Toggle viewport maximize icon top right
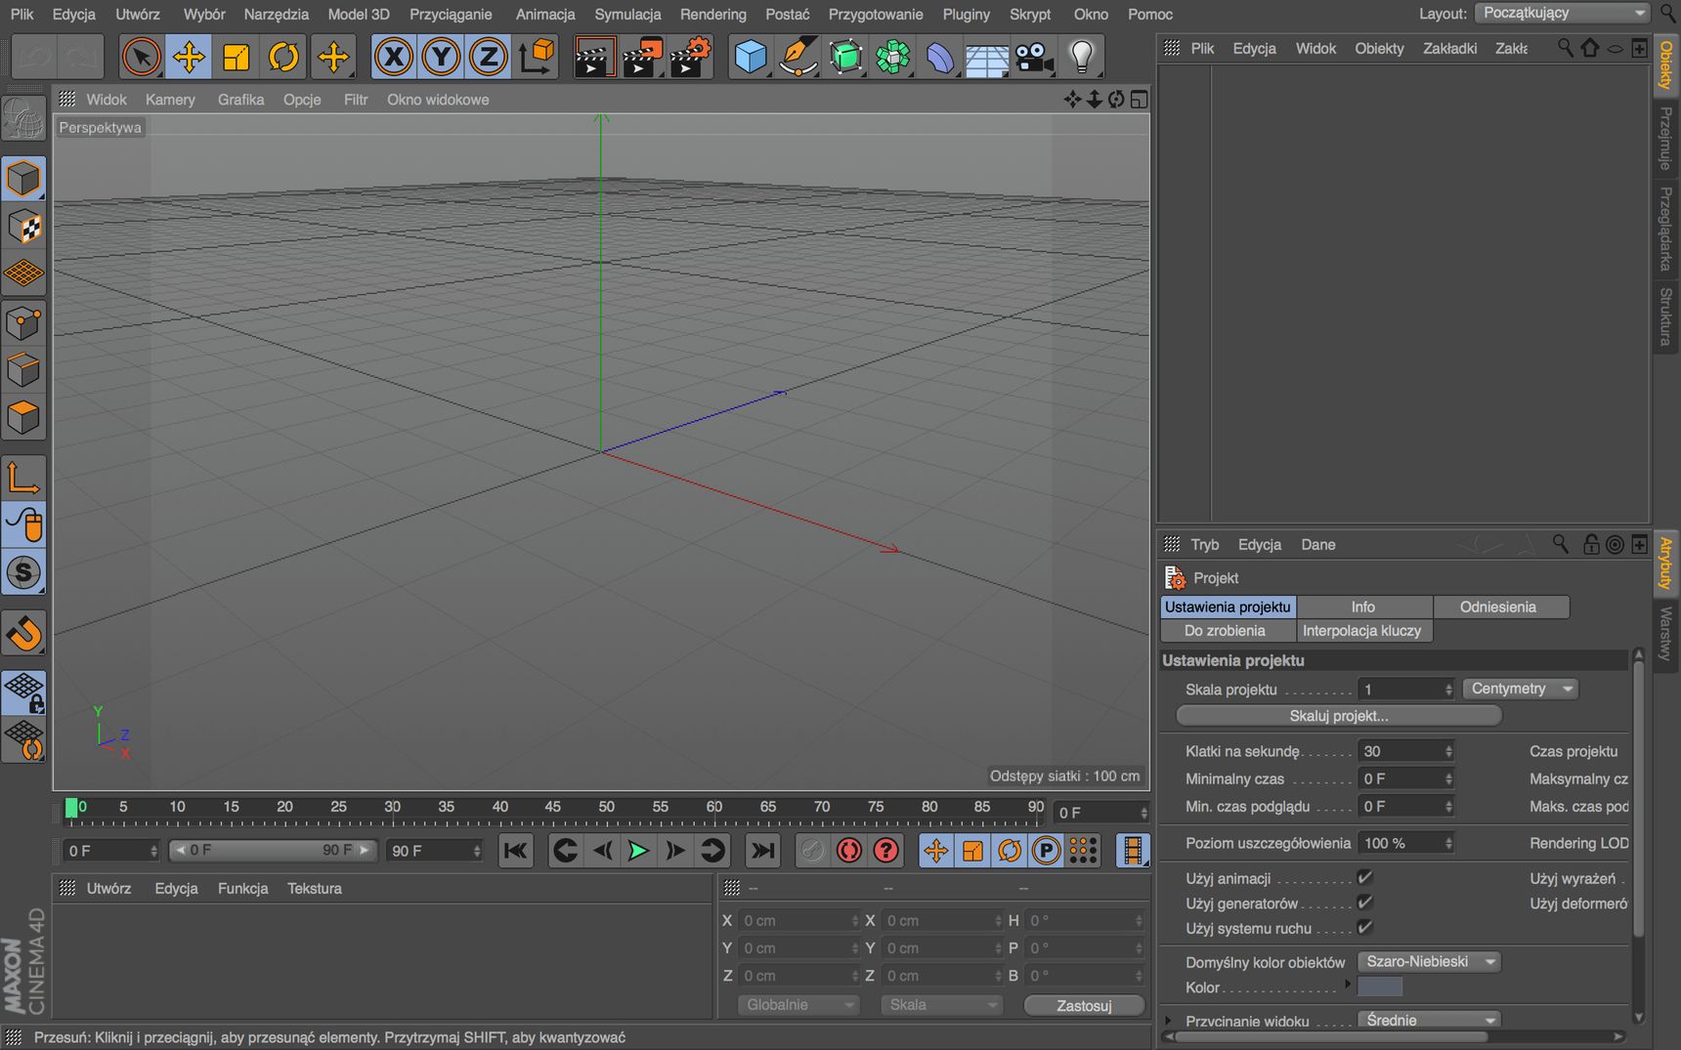The height and width of the screenshot is (1050, 1681). click(1140, 99)
